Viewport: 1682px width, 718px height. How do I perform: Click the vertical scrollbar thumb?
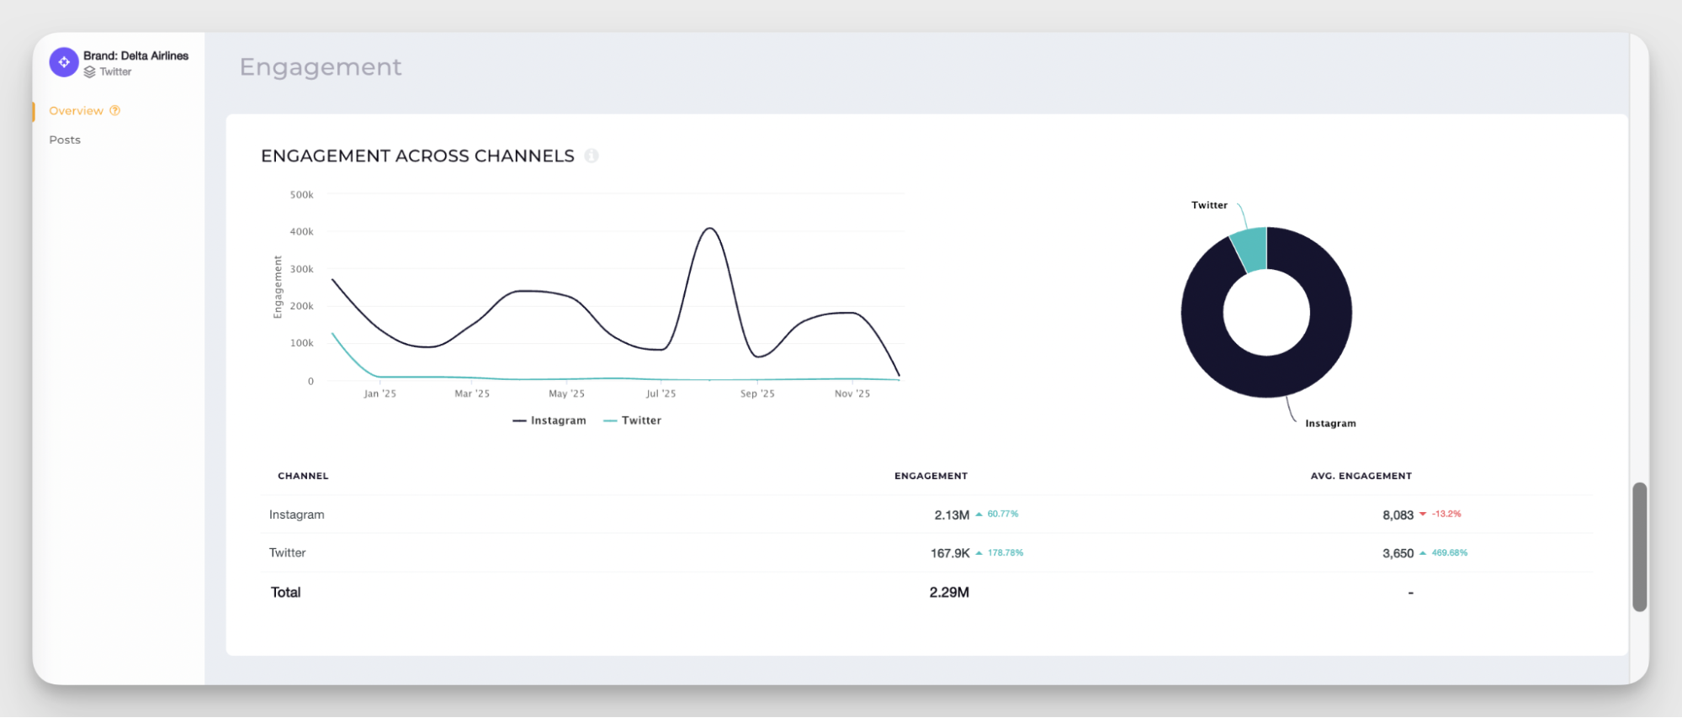(x=1639, y=546)
